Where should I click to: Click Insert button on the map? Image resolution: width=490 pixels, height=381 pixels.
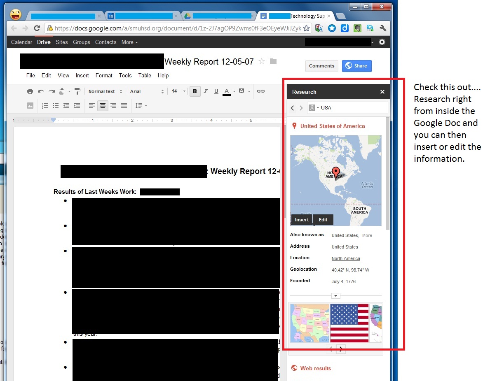coord(302,220)
